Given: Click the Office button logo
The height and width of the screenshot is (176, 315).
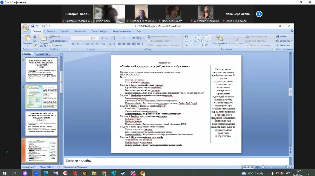Looking at the screenshot, I should [25, 28].
